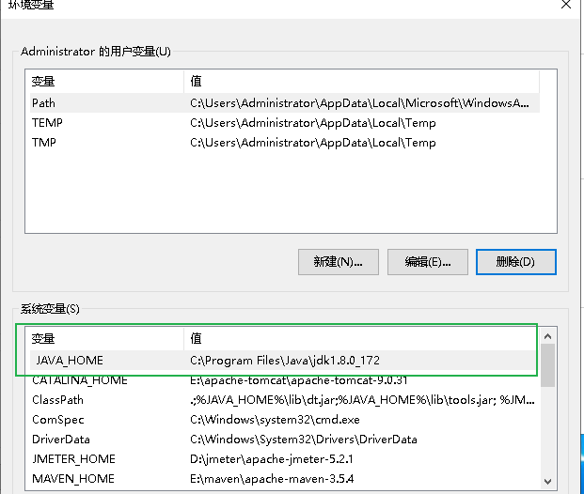Select the ClassPath system variable
Image resolution: width=584 pixels, height=494 pixels.
pos(57,400)
